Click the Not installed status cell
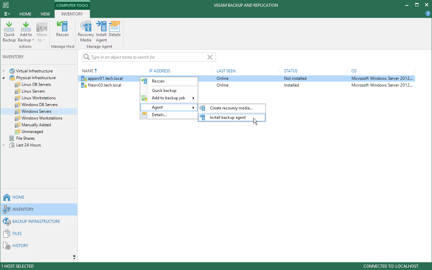The image size is (432, 270). (x=295, y=78)
